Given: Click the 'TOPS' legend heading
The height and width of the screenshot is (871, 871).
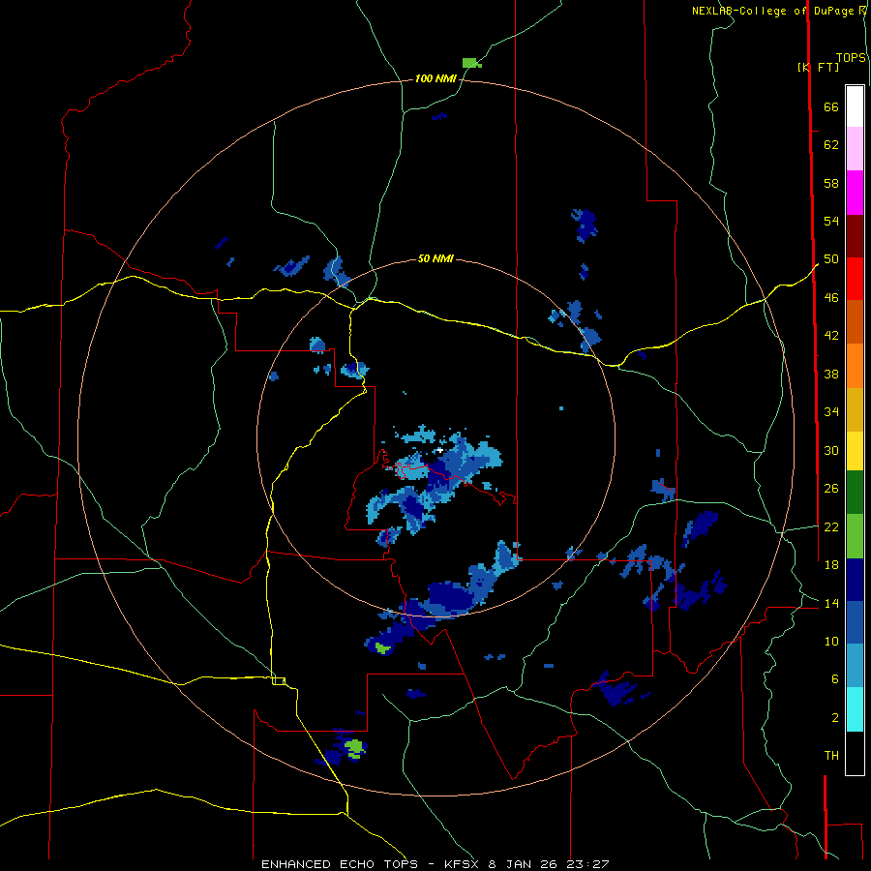Looking at the screenshot, I should [851, 58].
